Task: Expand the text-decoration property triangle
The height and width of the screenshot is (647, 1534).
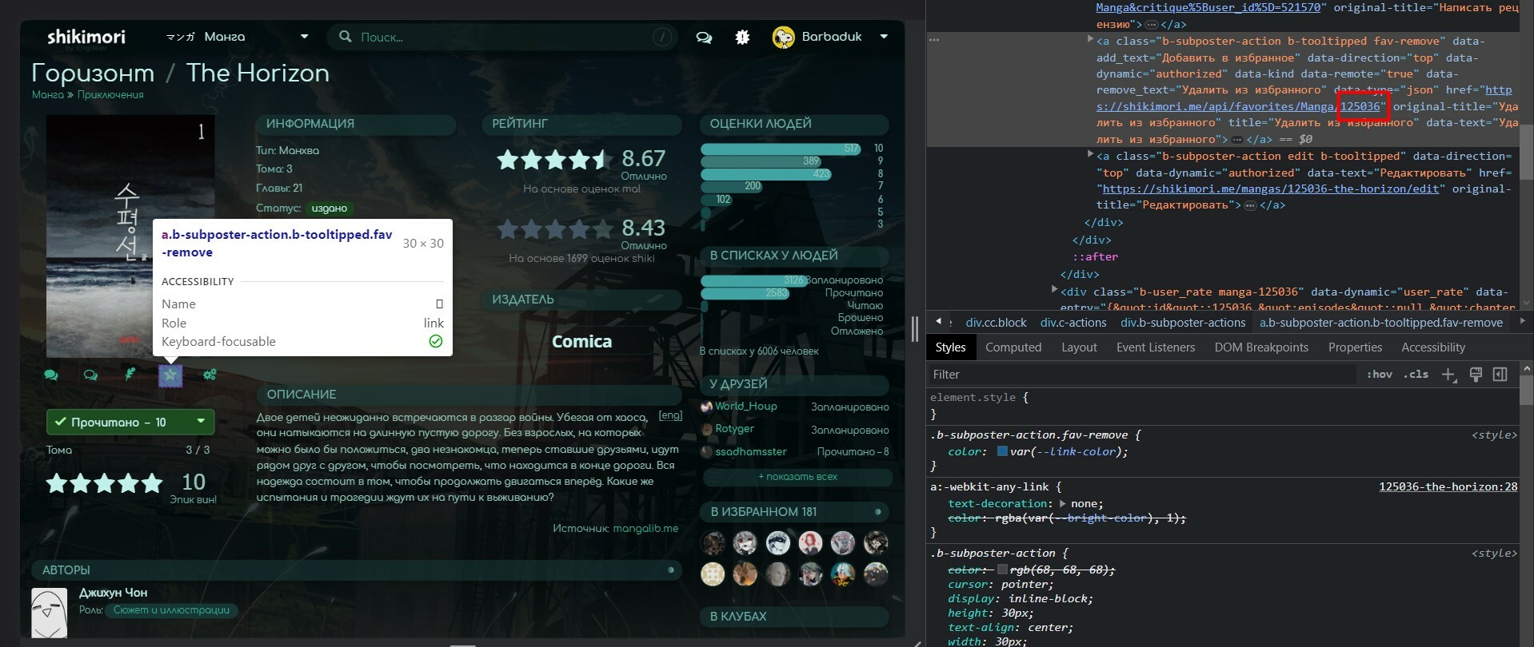Action: [1062, 504]
